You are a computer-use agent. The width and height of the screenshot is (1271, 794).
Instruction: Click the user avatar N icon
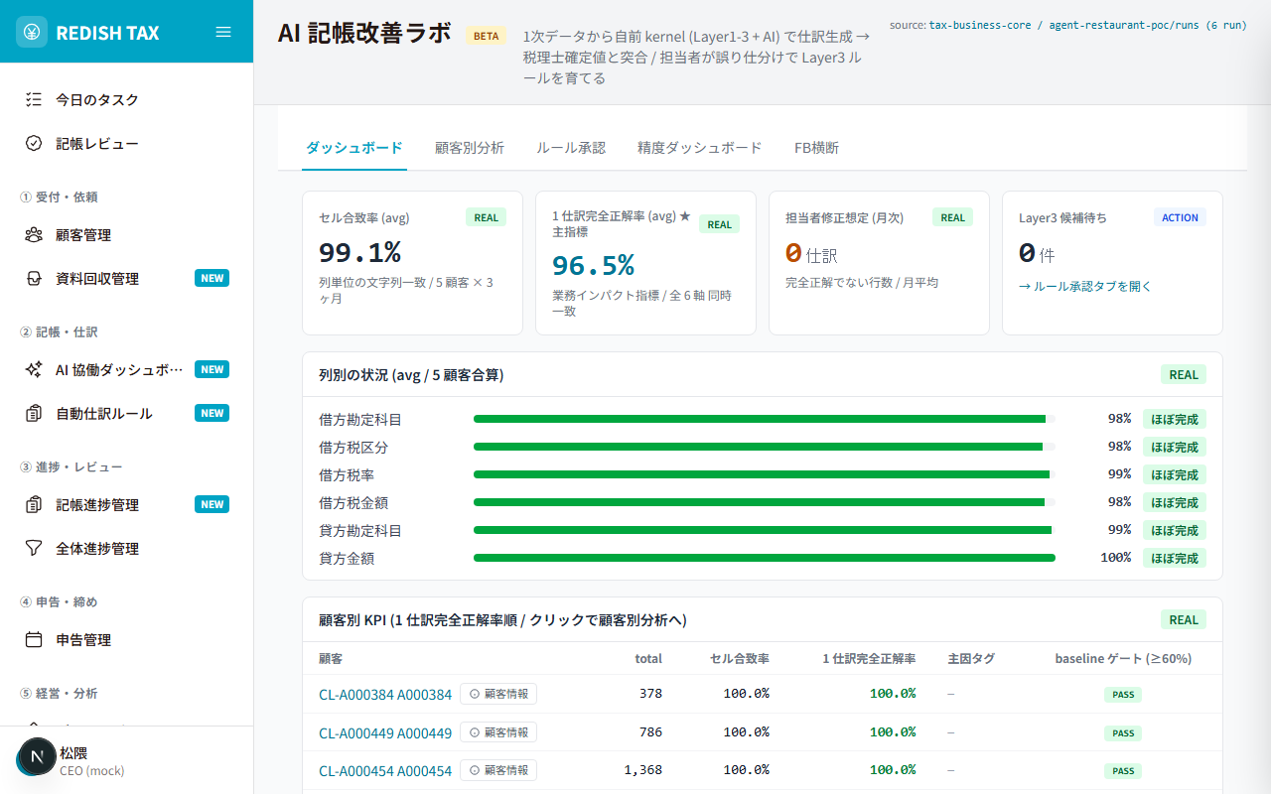[x=38, y=757]
